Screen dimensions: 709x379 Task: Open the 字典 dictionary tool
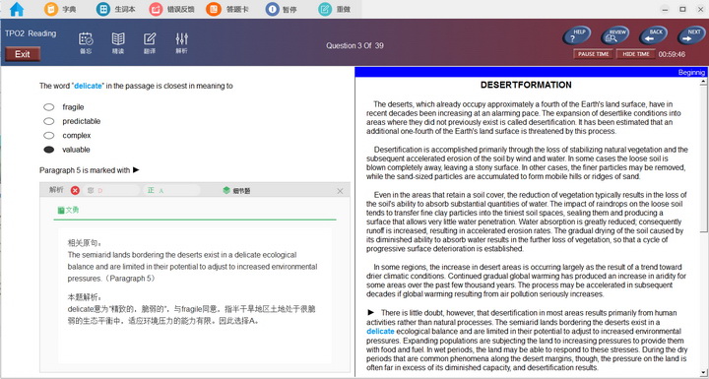(x=60, y=9)
